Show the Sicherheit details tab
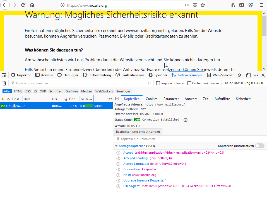Viewport: 267px width, 211px height. pyautogui.click(x=243, y=99)
